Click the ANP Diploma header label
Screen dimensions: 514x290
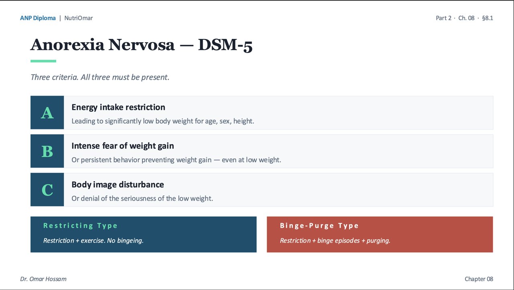click(x=38, y=18)
